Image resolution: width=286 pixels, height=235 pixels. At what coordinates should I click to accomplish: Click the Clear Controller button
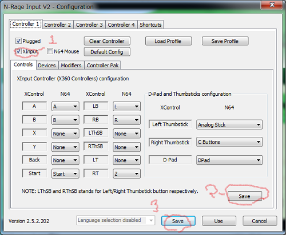pyautogui.click(x=107, y=41)
